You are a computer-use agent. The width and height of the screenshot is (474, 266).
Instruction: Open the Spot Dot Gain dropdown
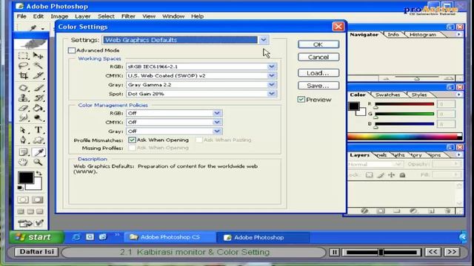(201, 94)
